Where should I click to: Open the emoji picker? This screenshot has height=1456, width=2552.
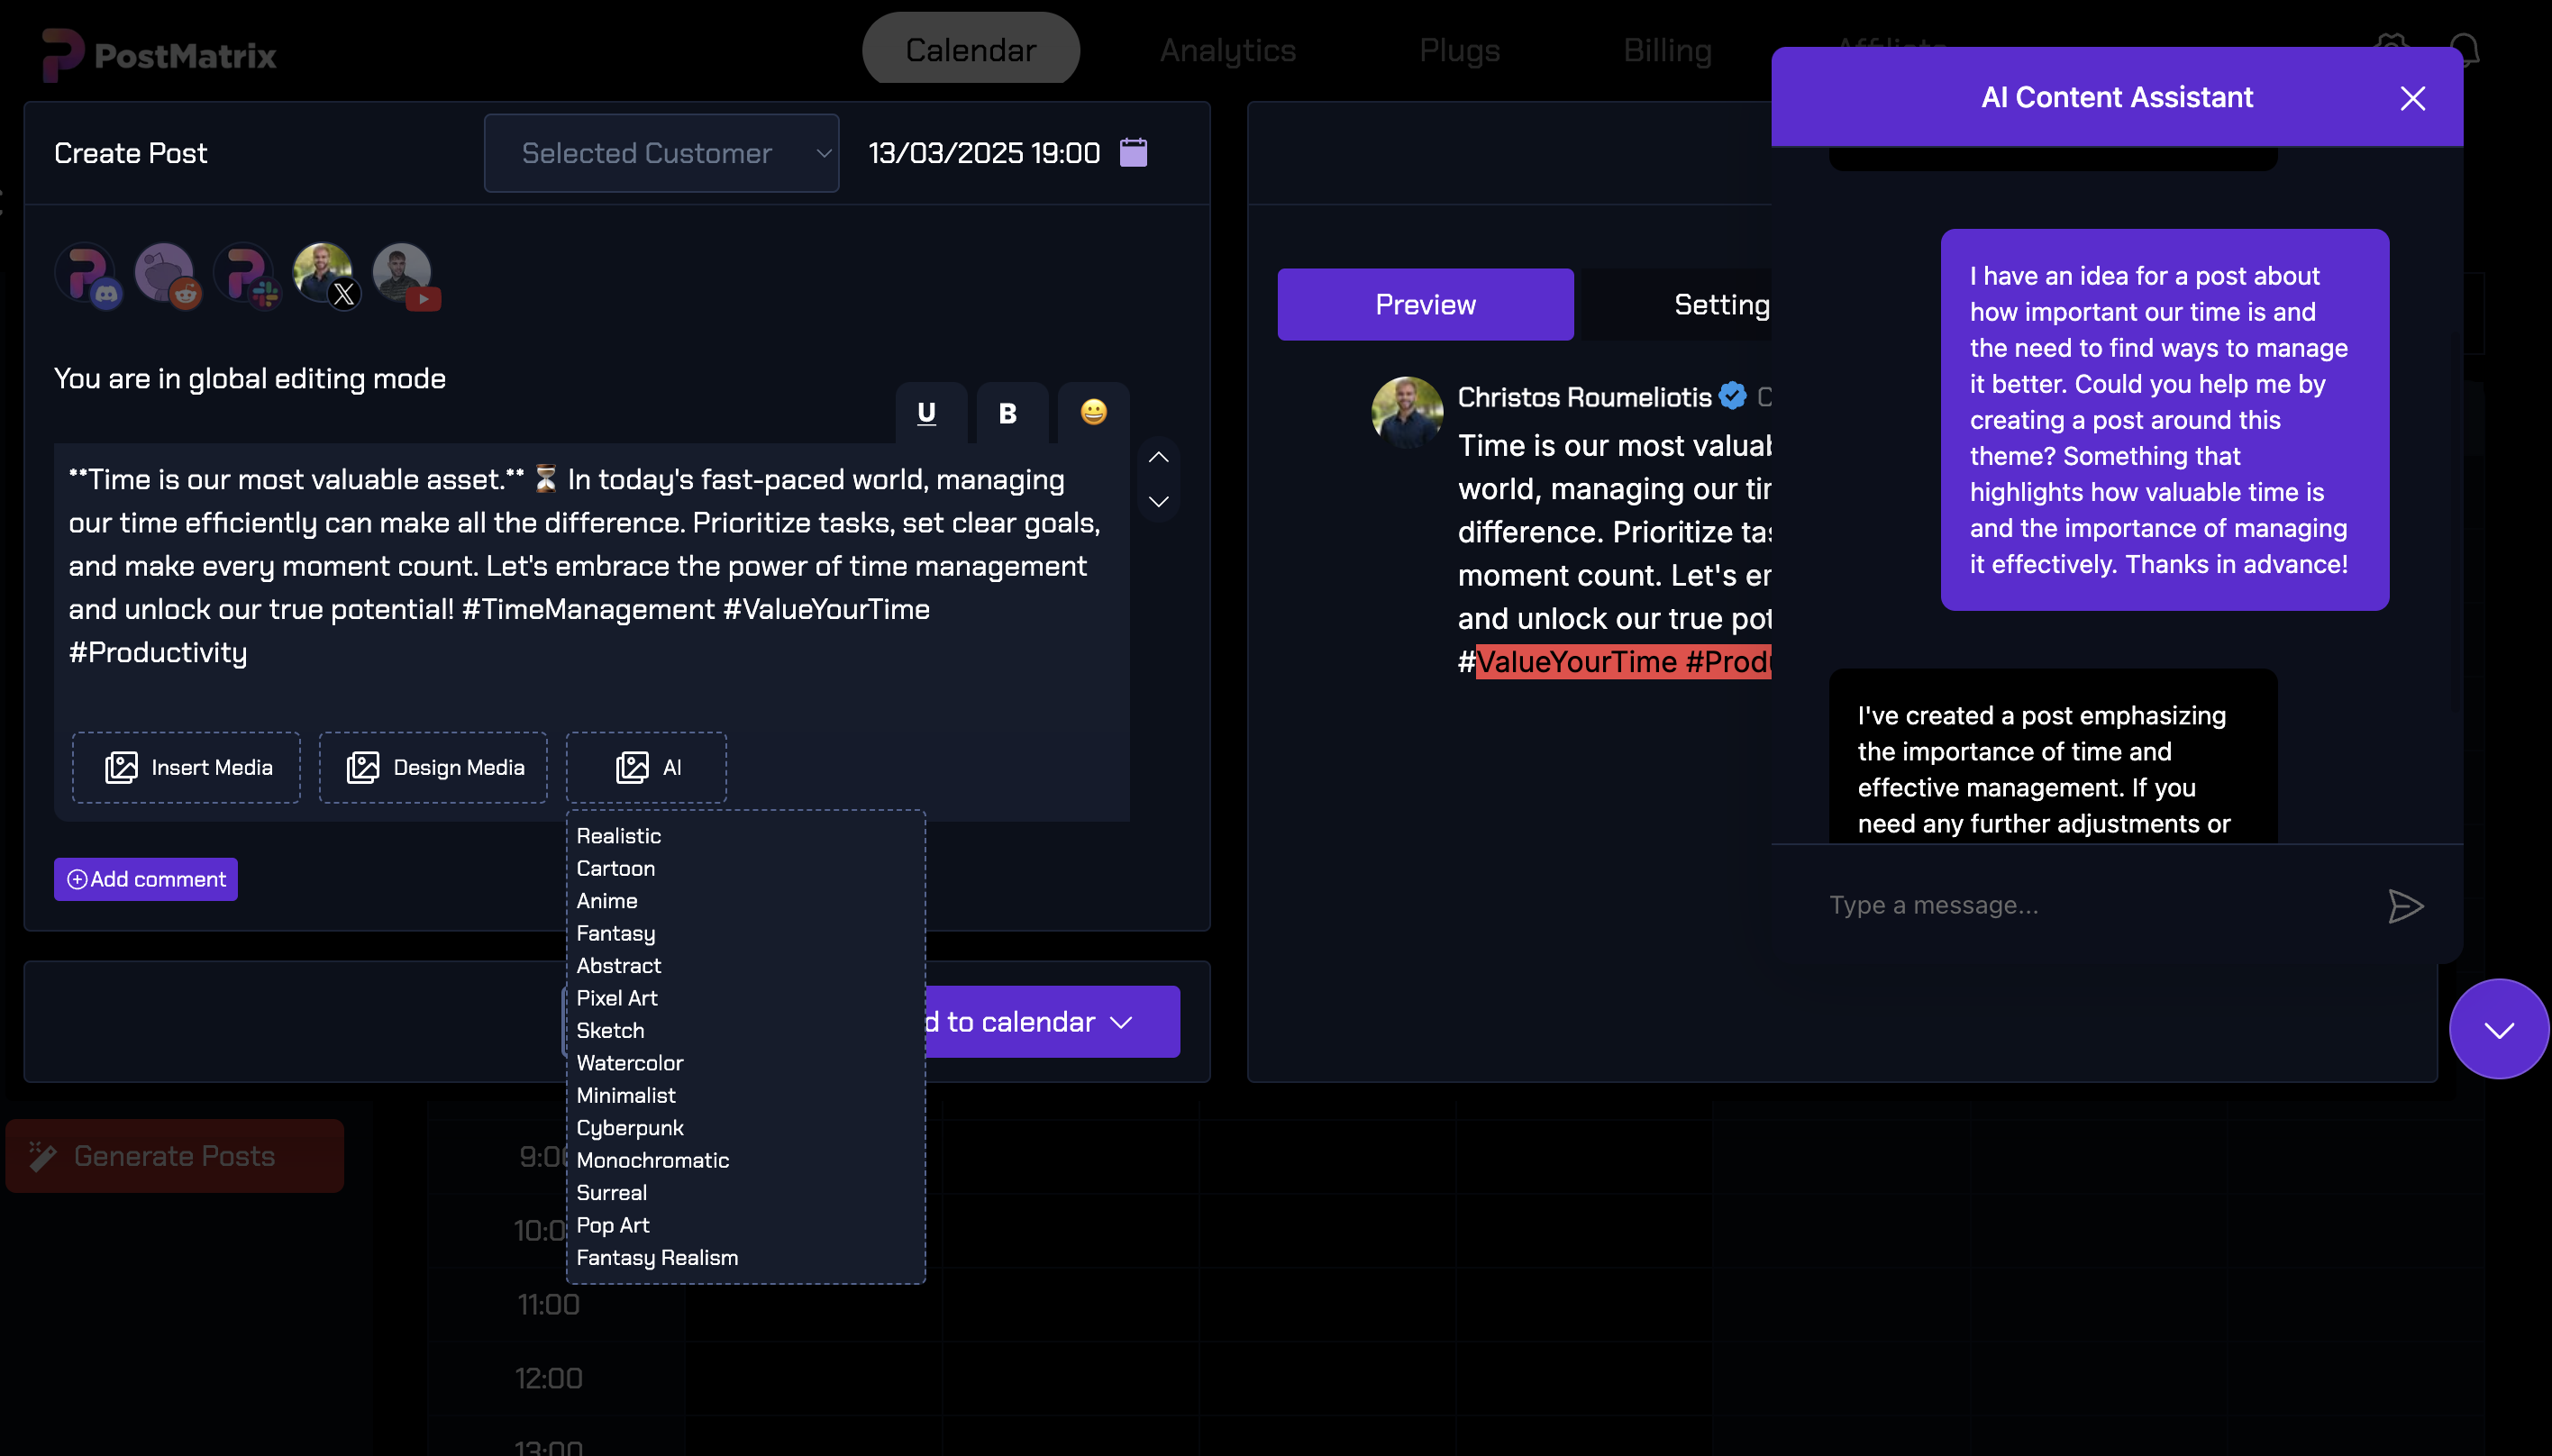coord(1092,413)
